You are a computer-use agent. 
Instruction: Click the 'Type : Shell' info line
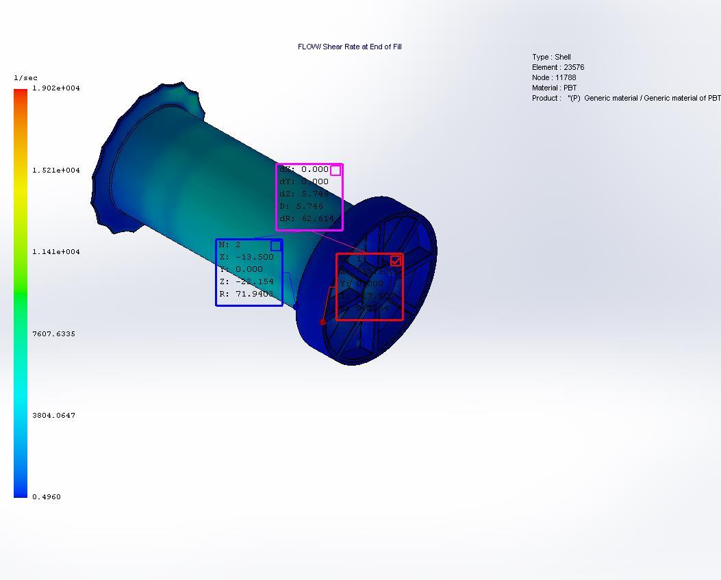coord(551,57)
